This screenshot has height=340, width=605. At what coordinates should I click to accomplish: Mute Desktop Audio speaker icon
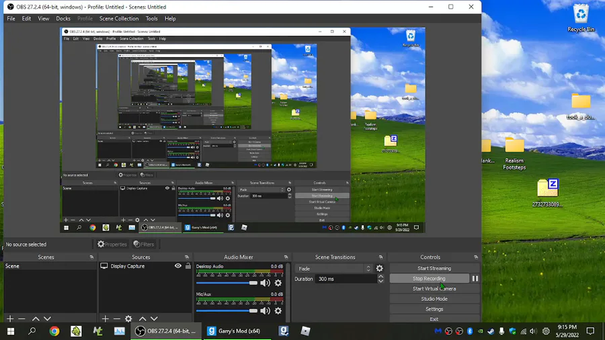click(265, 283)
